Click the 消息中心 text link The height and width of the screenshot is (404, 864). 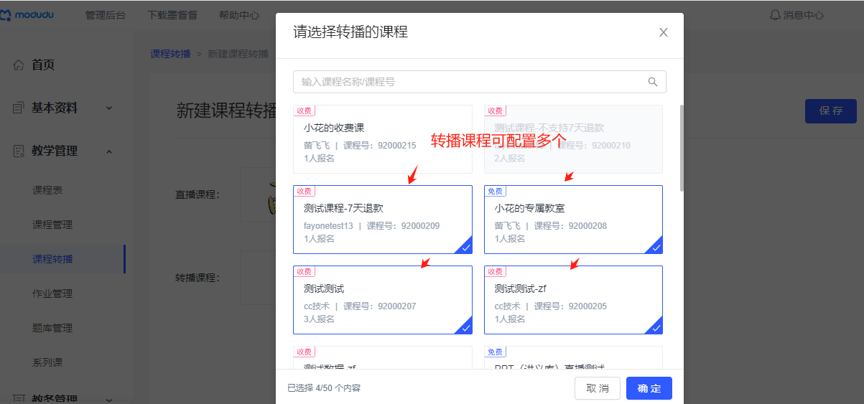(804, 15)
